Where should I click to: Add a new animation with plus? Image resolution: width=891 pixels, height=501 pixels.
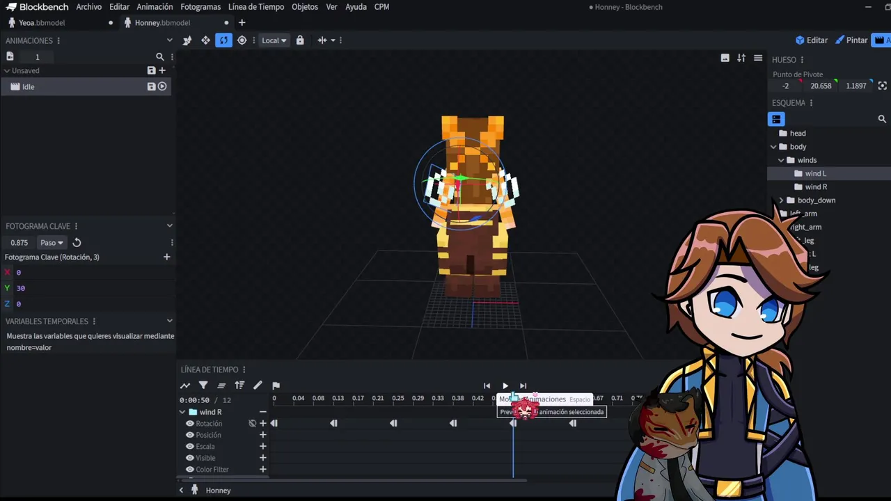pyautogui.click(x=162, y=70)
